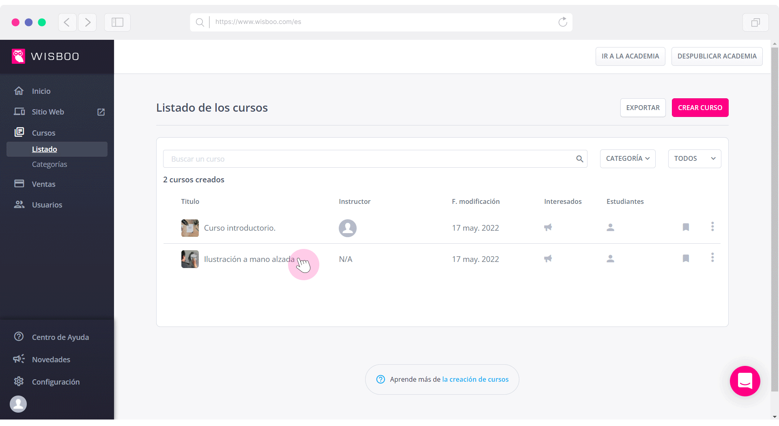Click the Titulo column header
The image size is (779, 426).
pos(190,201)
